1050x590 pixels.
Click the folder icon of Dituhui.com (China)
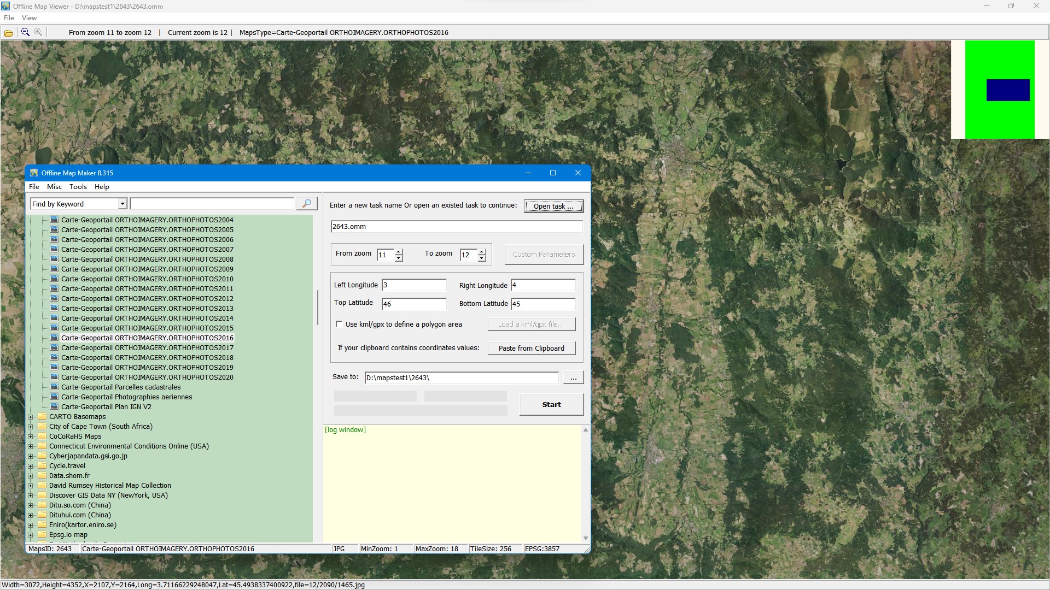pos(42,515)
